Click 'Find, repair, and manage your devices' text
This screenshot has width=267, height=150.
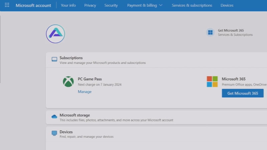pos(86,137)
